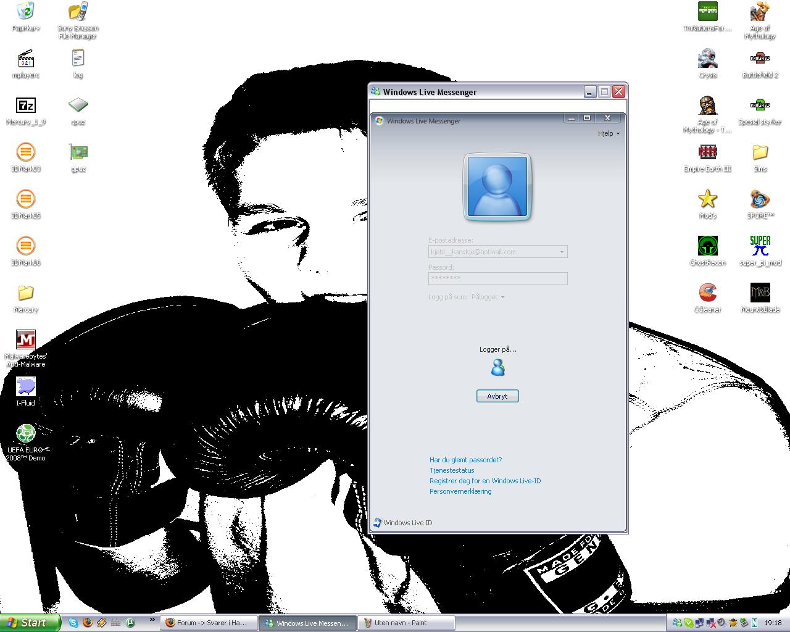The image size is (790, 632).
Task: Open 'Registrer deg for en Windows Live-ID' link
Action: tap(485, 481)
